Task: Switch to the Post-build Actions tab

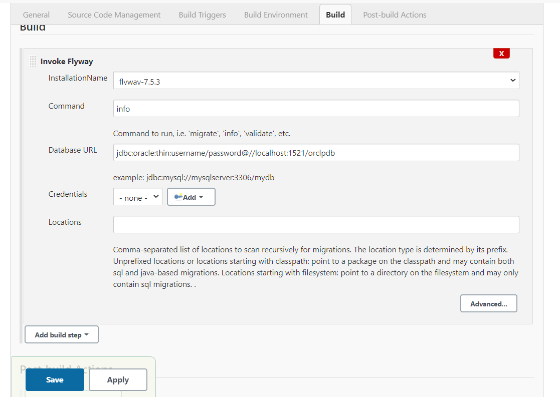Action: tap(395, 15)
